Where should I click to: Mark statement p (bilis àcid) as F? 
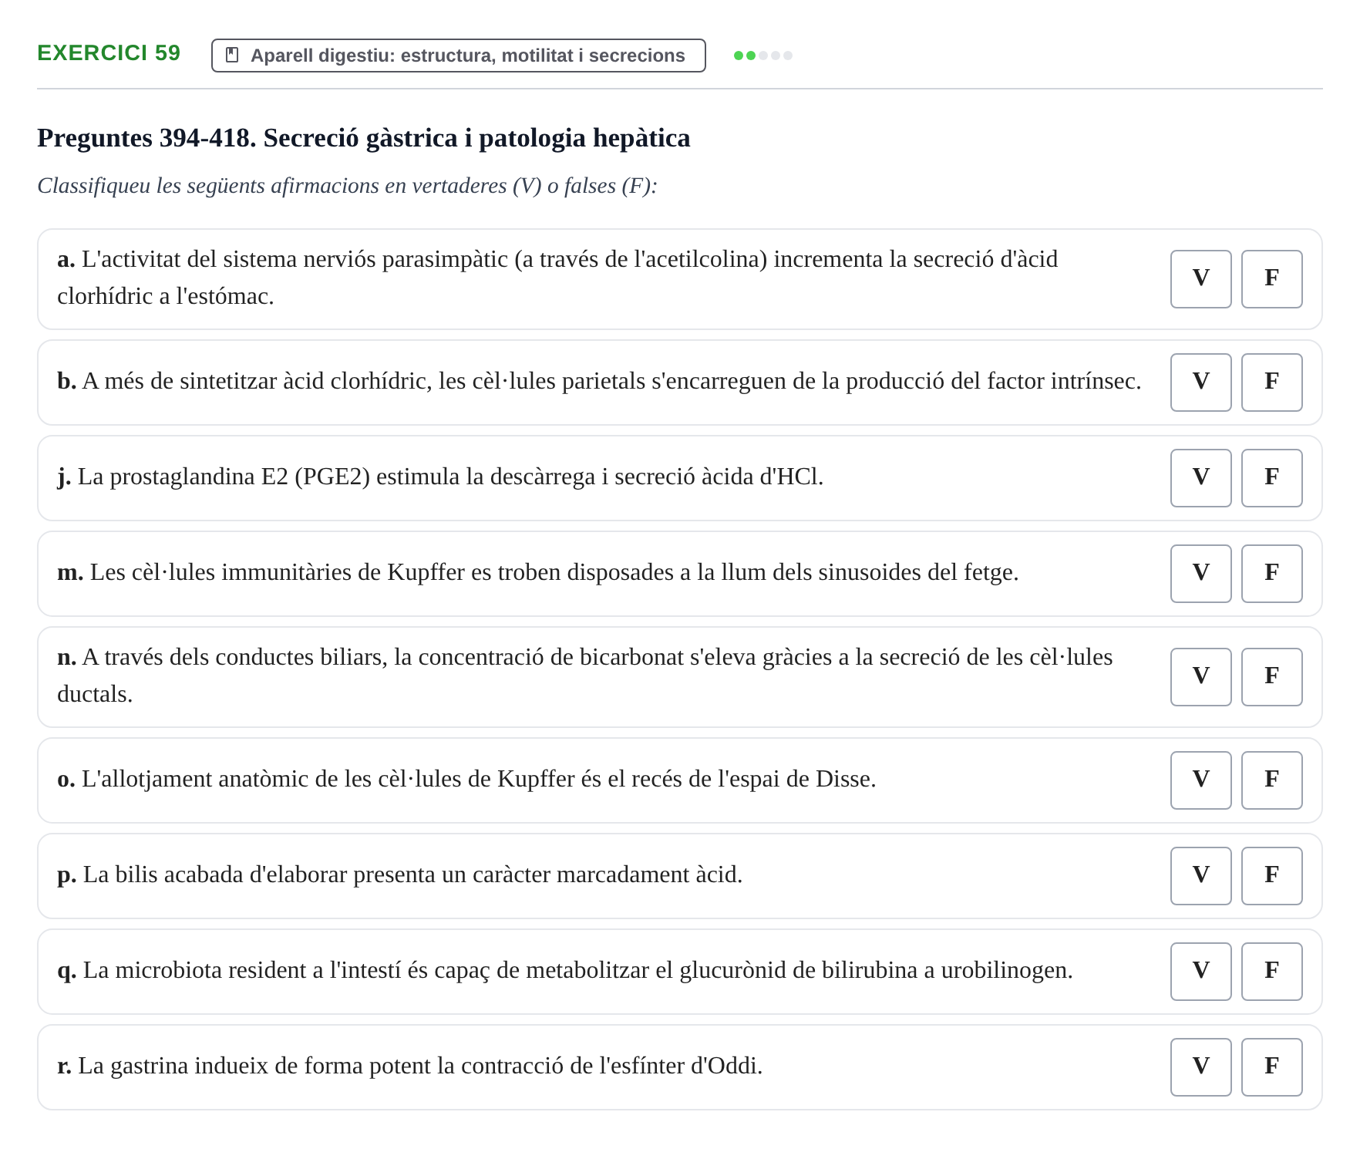click(x=1272, y=876)
